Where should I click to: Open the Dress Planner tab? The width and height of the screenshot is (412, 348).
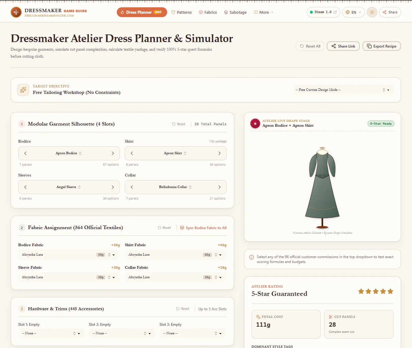[x=142, y=12]
